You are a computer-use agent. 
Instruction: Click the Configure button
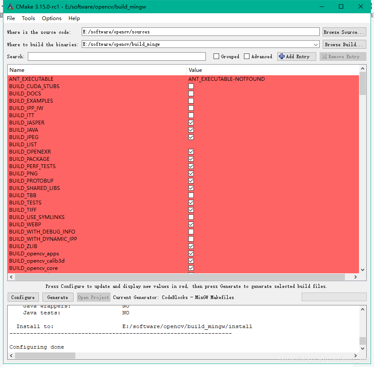(x=23, y=297)
